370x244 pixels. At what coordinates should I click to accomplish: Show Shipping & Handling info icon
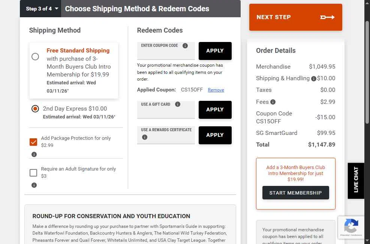(313, 78)
